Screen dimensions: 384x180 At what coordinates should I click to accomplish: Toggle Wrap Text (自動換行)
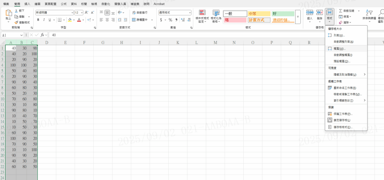[139, 12]
